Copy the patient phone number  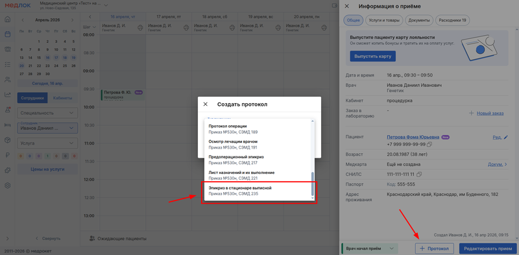[x=429, y=145]
